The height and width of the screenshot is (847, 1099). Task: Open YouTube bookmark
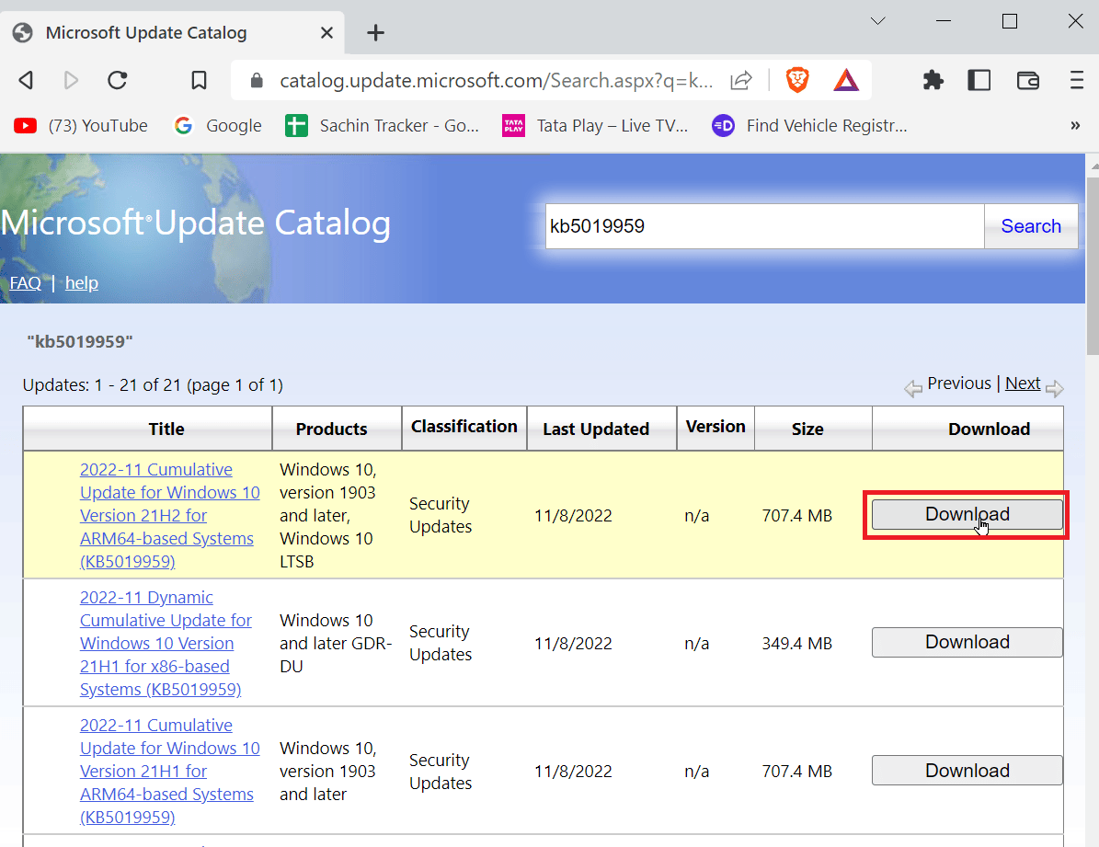click(x=81, y=125)
